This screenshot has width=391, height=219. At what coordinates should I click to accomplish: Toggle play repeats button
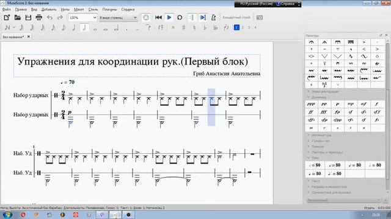tap(192, 18)
